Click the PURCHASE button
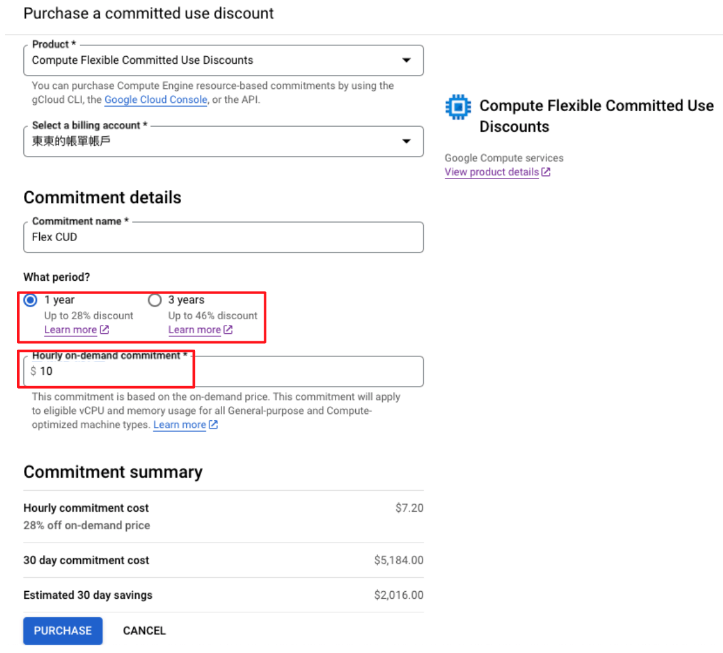 point(62,630)
